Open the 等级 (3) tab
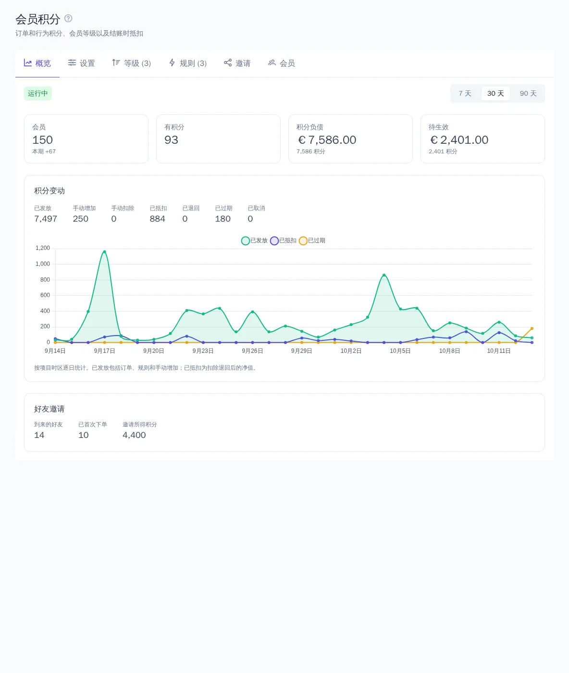The width and height of the screenshot is (569, 673). 132,63
